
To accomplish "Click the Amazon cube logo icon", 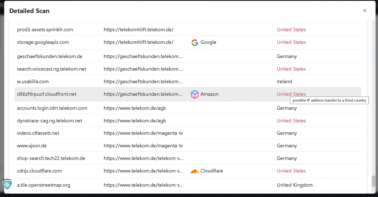I will tap(195, 94).
